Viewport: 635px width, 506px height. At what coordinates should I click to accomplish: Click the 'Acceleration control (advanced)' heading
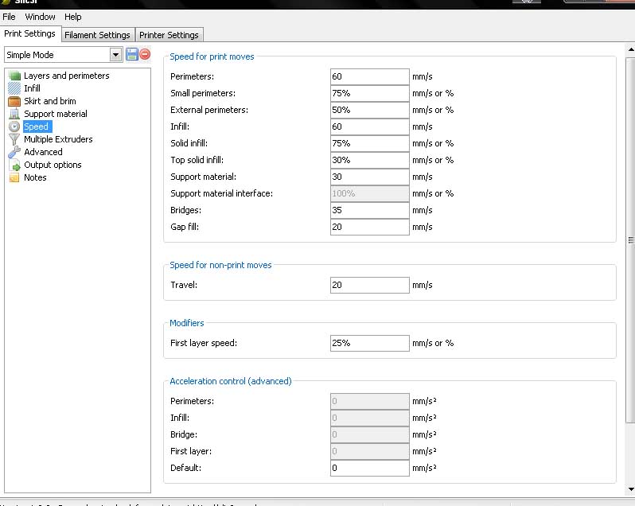coord(231,381)
